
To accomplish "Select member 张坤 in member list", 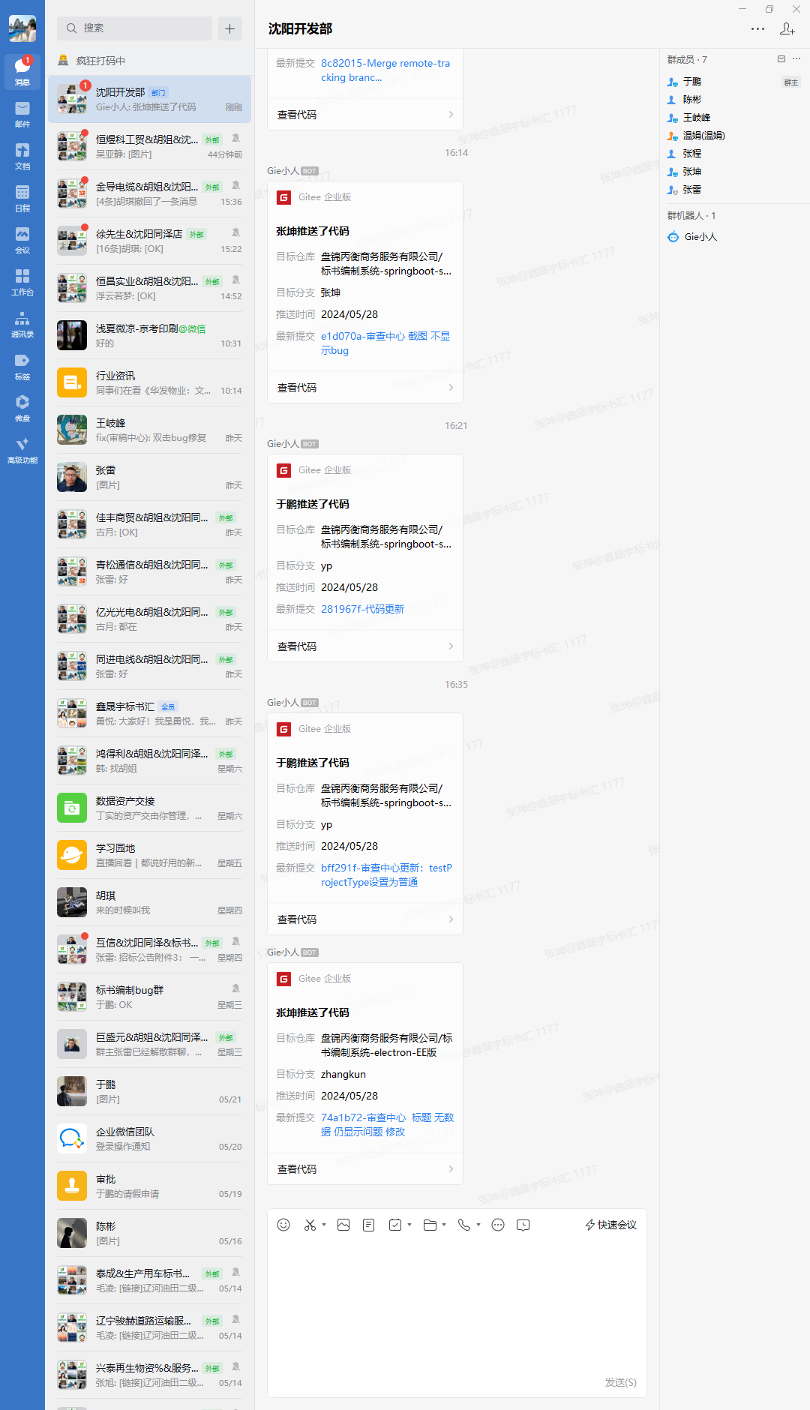I will pos(692,172).
